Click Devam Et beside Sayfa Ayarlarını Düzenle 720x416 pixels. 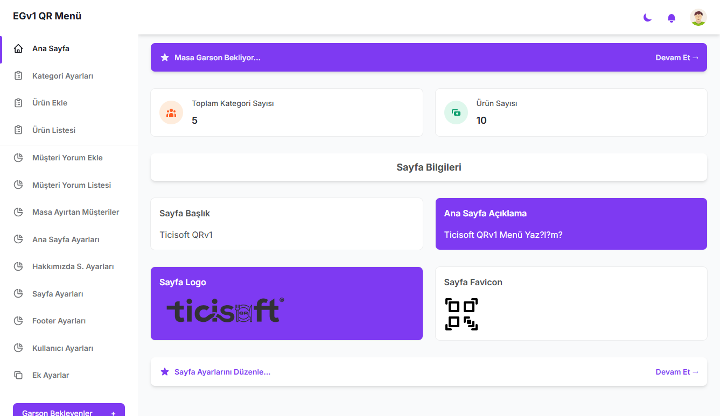[676, 372]
